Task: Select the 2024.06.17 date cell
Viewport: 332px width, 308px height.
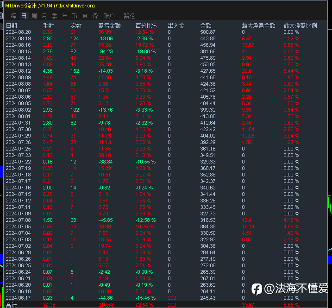Action: (18, 298)
